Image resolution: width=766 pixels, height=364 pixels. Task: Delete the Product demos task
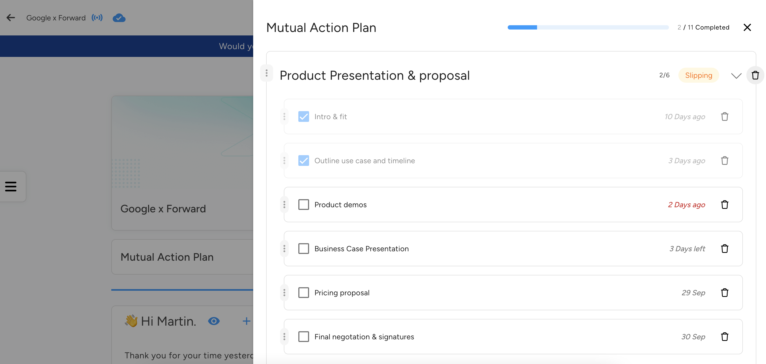[725, 205]
